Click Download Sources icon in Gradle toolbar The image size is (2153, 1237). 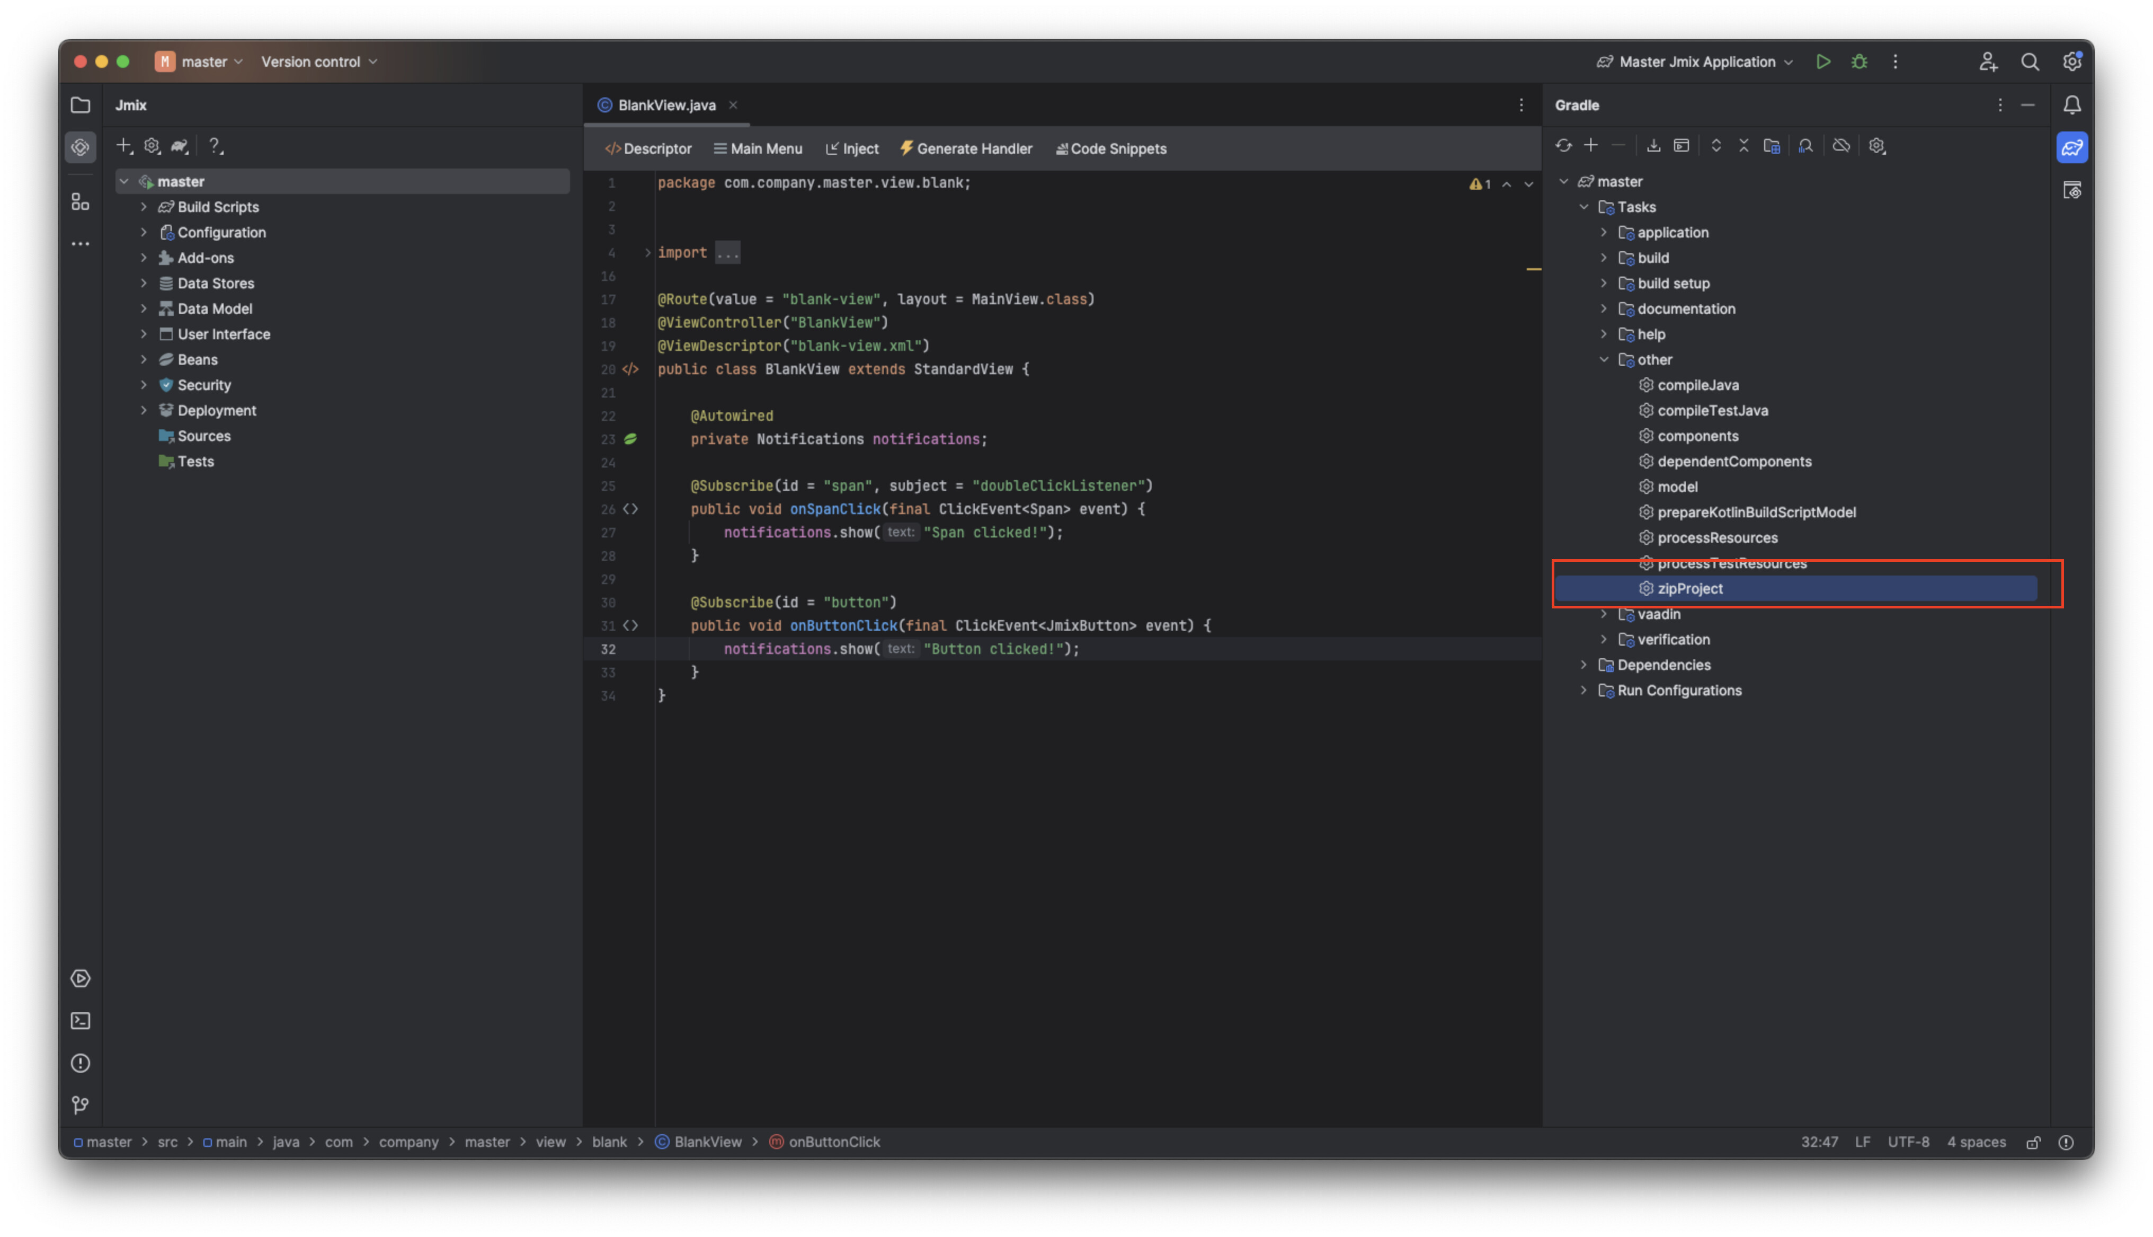pyautogui.click(x=1653, y=145)
